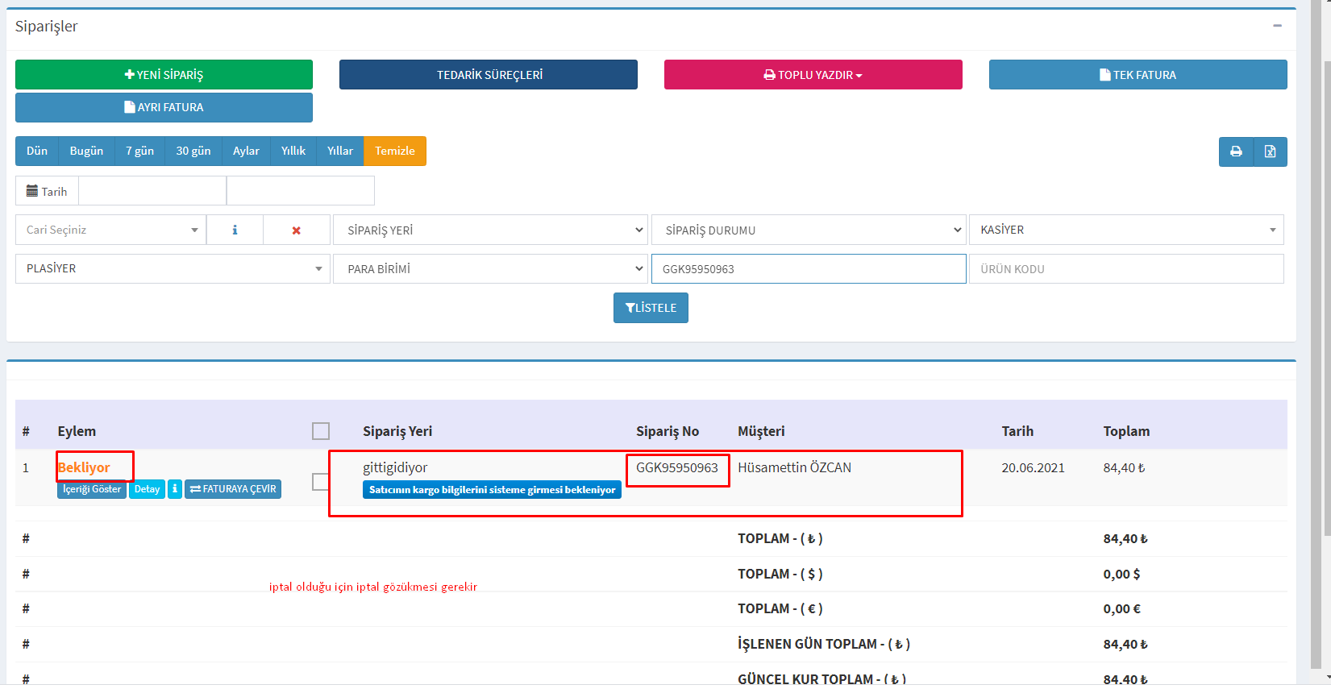Click the info icon beside Cari Seçiniz
Image resolution: width=1331 pixels, height=693 pixels.
235,230
